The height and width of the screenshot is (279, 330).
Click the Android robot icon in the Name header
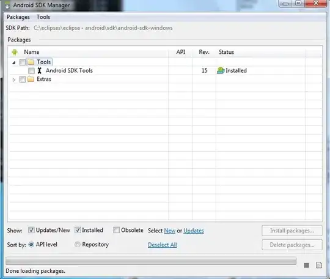coord(15,52)
